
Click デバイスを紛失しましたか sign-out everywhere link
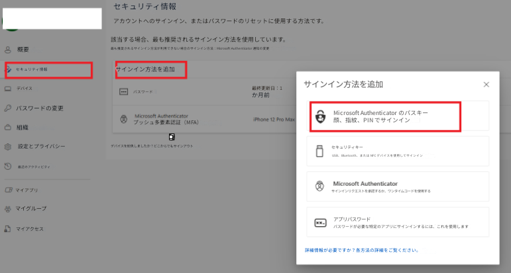(152, 146)
